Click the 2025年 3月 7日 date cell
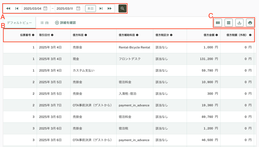 pos(53,105)
